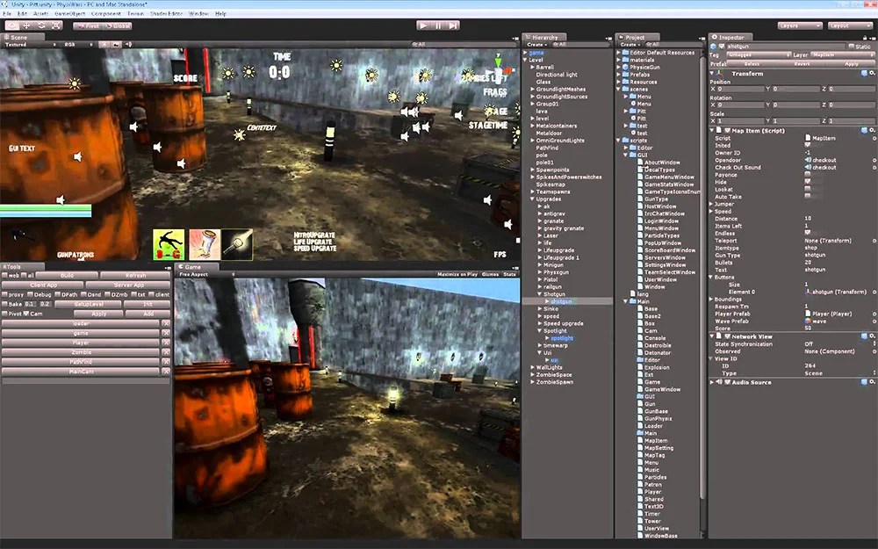Collapse the Upgrades group in Hierarchy
This screenshot has height=549, width=878.
[x=533, y=199]
